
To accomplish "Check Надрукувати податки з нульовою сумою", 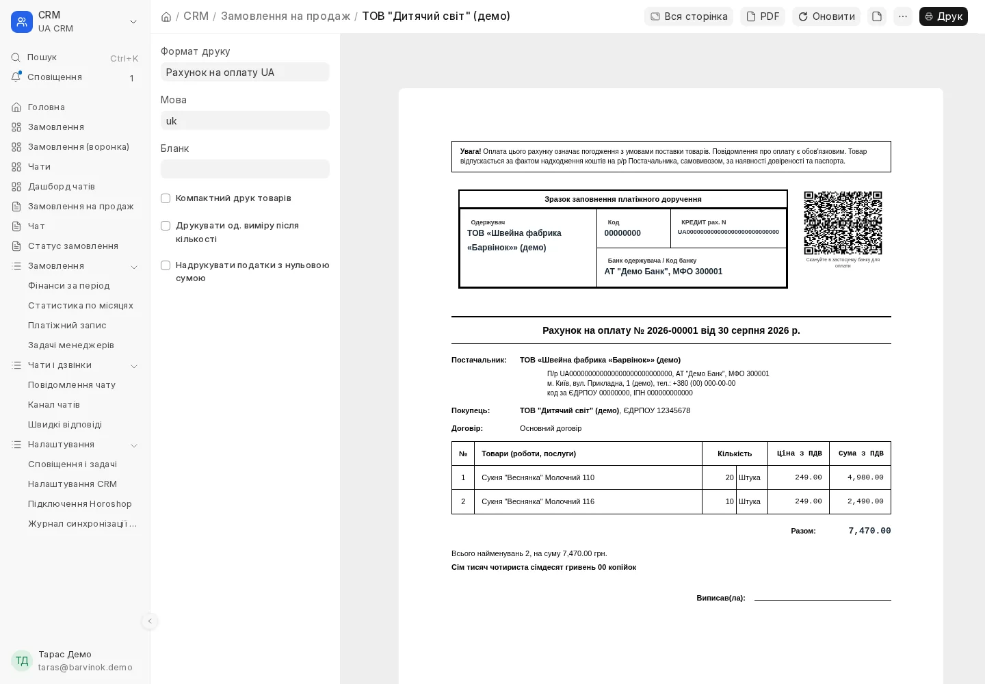I will (x=166, y=265).
